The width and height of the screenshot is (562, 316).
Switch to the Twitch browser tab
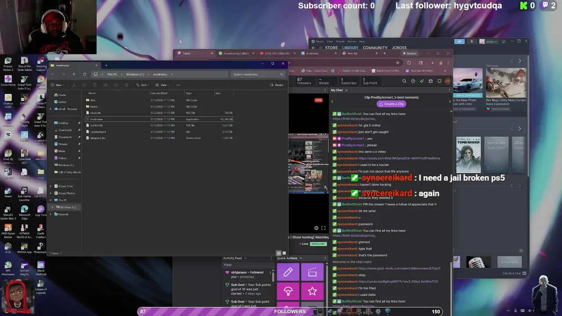(x=195, y=54)
